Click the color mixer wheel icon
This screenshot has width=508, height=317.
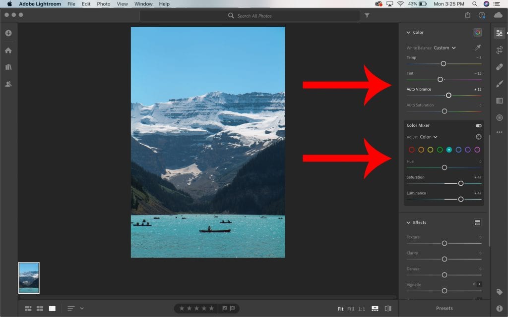tap(478, 32)
